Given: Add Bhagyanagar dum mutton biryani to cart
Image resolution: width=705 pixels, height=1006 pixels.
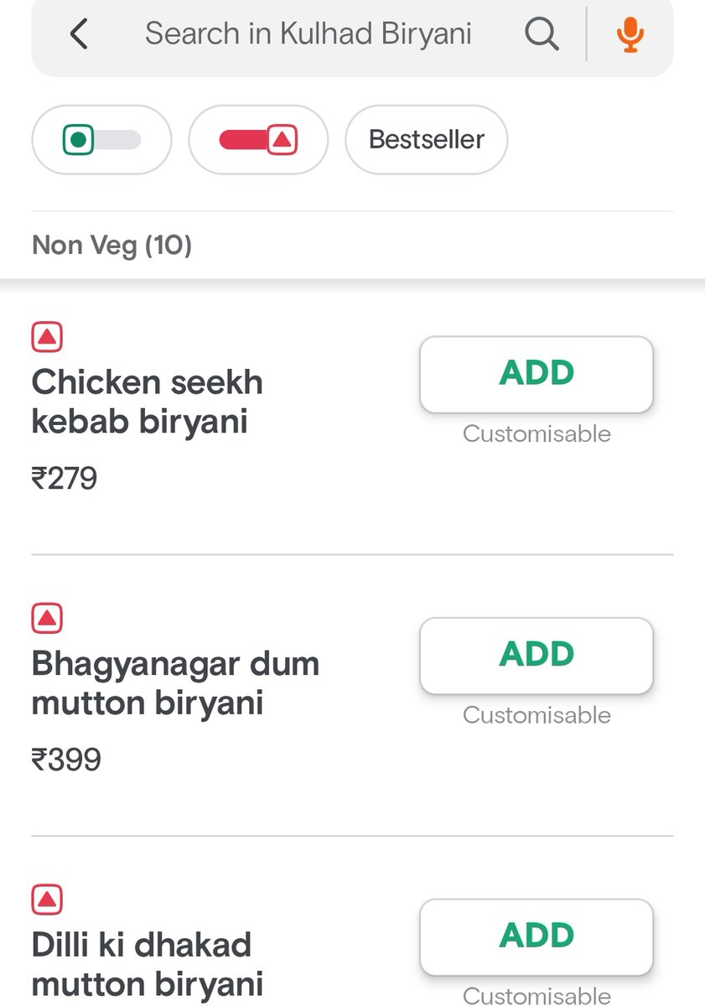Looking at the screenshot, I should (x=537, y=656).
